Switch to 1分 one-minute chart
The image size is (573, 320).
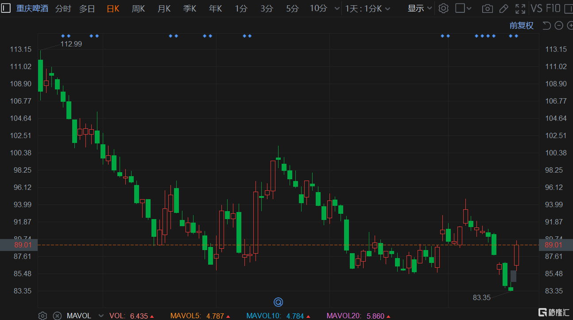(x=241, y=8)
